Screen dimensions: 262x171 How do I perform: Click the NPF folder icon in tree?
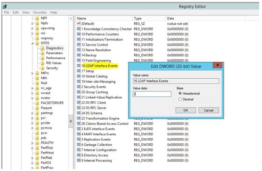point(37,18)
